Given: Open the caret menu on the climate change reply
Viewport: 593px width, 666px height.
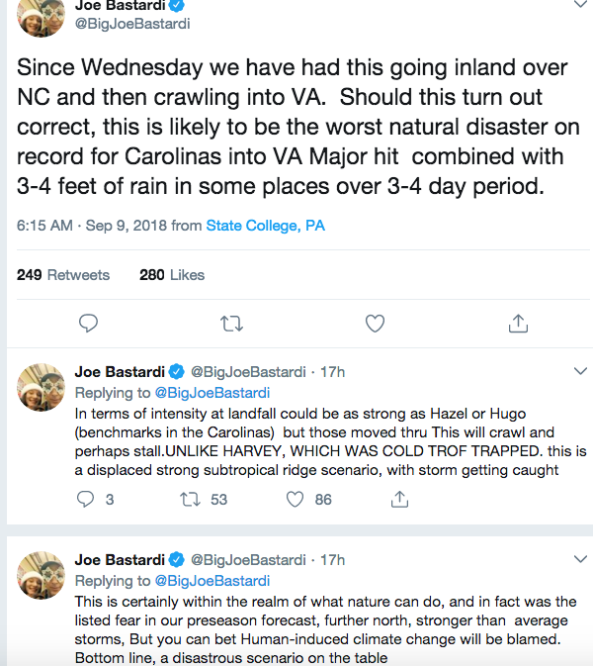Looking at the screenshot, I should click(580, 559).
